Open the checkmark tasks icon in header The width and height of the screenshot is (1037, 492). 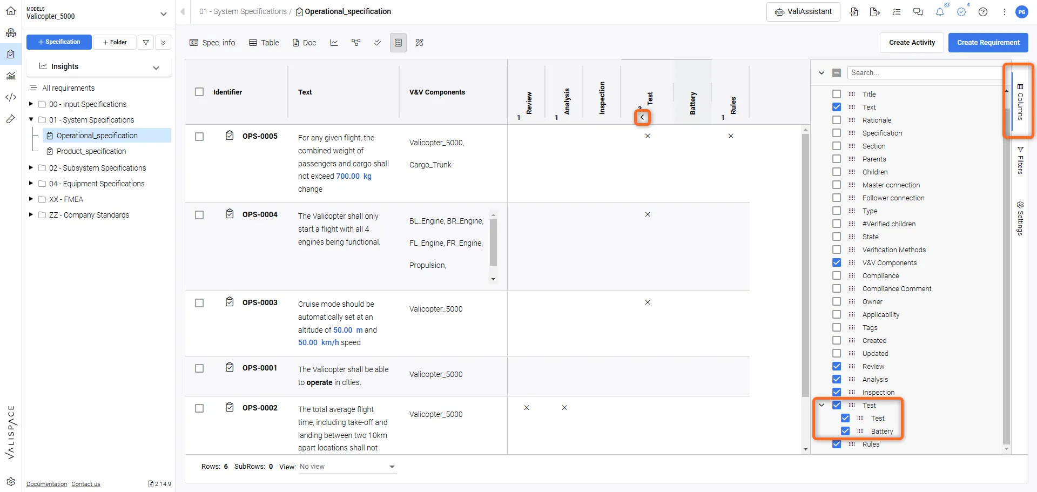[x=961, y=12]
